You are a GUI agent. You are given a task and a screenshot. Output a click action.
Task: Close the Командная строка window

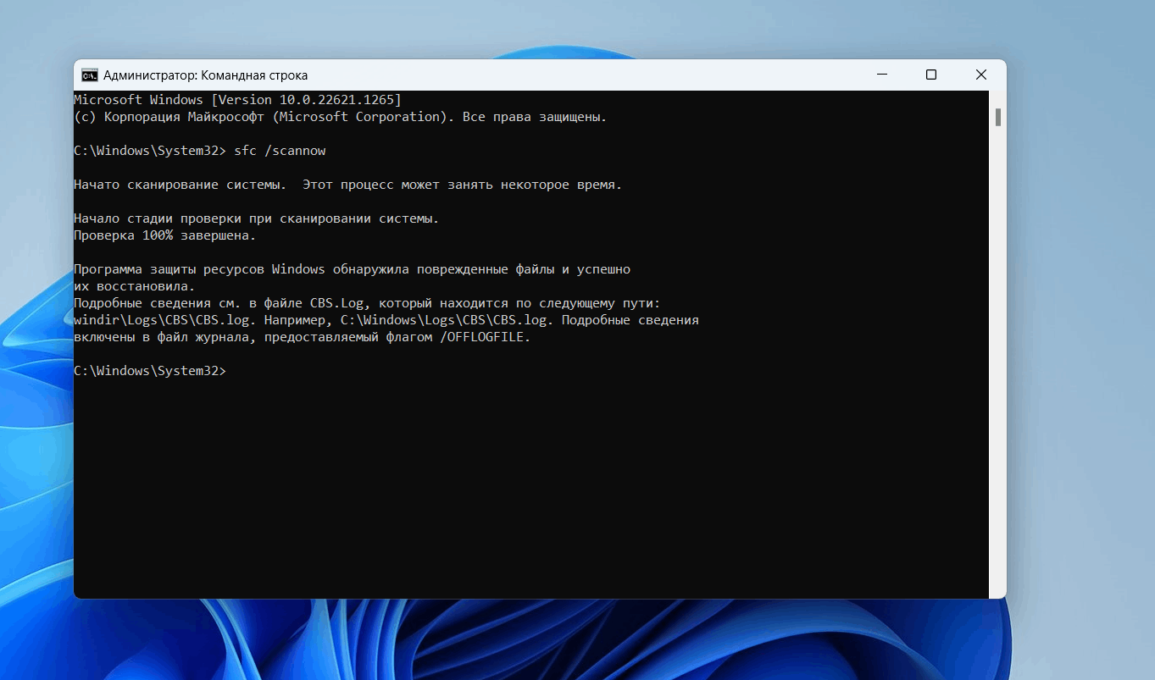(x=981, y=75)
